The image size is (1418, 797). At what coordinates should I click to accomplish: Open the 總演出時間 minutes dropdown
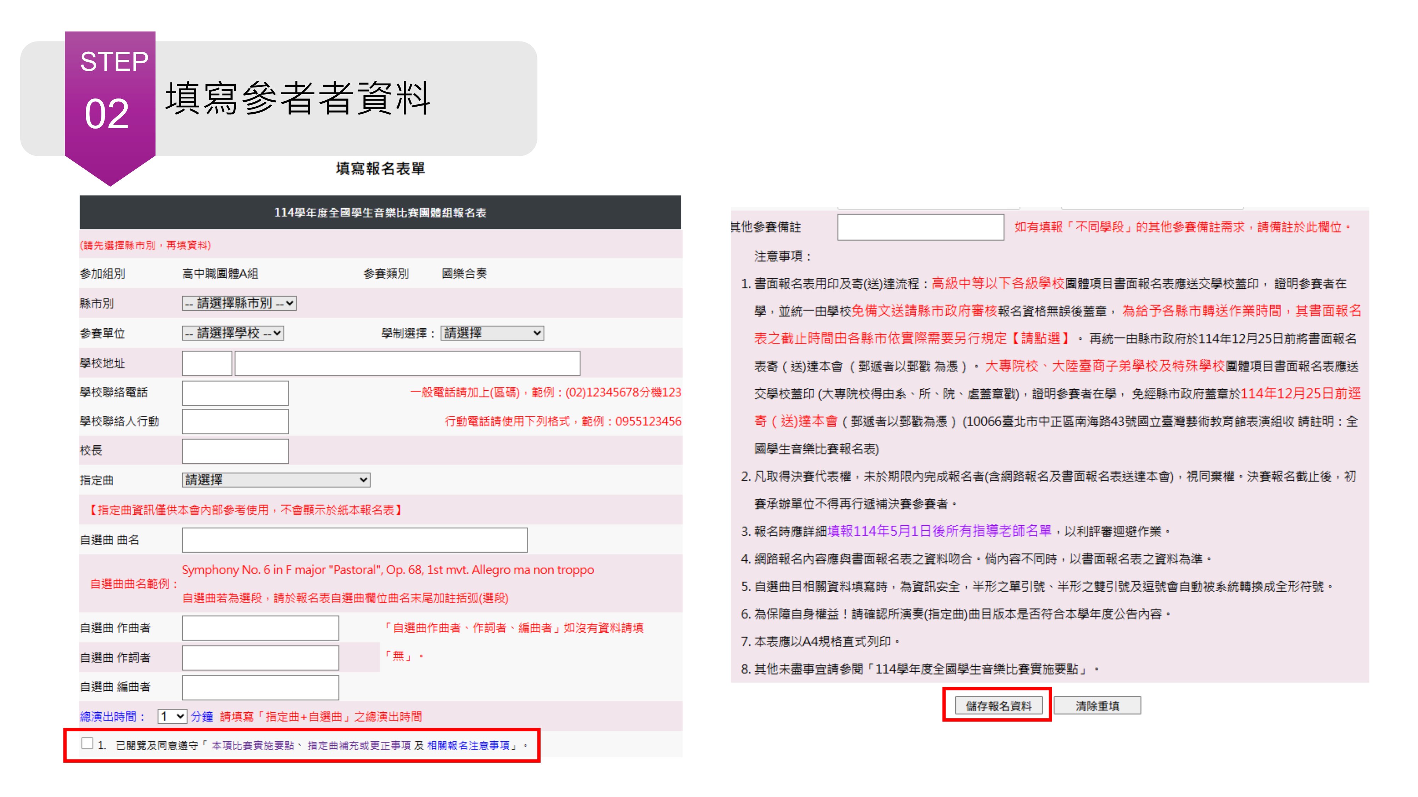172,716
